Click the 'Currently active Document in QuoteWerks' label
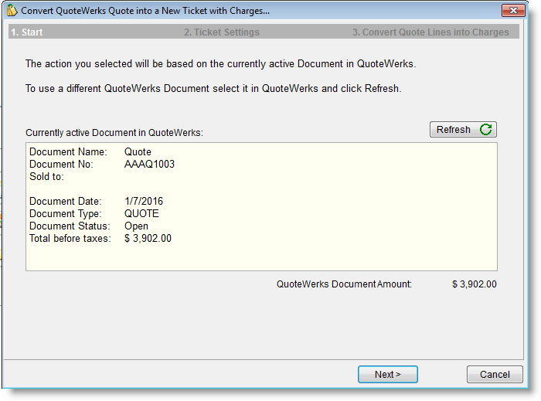The width and height of the screenshot is (541, 401). click(x=114, y=133)
